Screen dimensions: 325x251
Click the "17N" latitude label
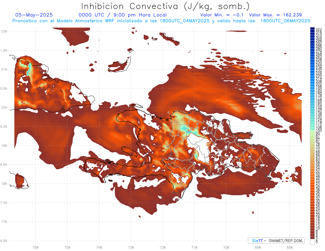click(4, 222)
